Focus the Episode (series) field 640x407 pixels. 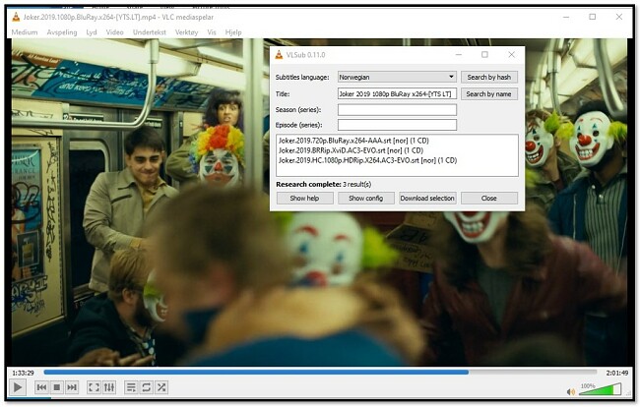point(397,125)
